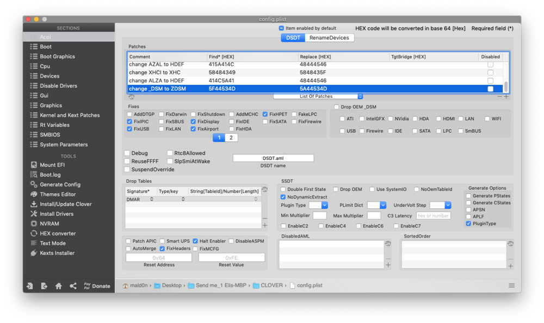Open the Themes Editor tool
The height and width of the screenshot is (323, 544).
[57, 194]
